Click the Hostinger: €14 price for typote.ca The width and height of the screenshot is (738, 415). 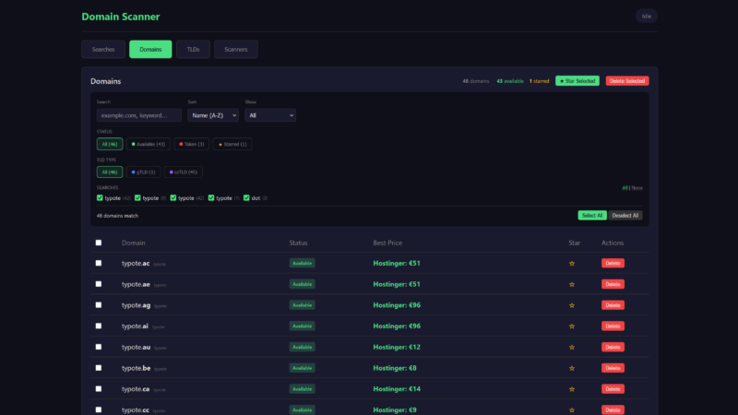tap(397, 389)
